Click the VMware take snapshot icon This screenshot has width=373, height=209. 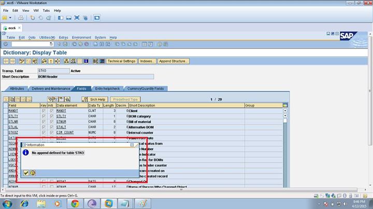(33, 18)
